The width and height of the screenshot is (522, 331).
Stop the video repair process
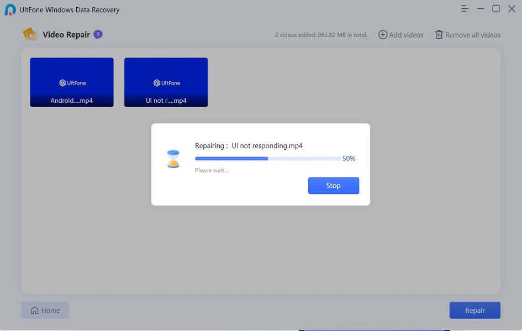point(334,186)
